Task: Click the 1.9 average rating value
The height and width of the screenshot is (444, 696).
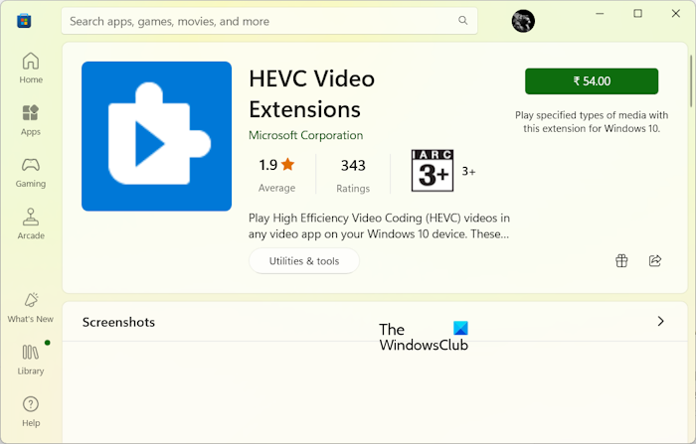Action: pyautogui.click(x=268, y=165)
